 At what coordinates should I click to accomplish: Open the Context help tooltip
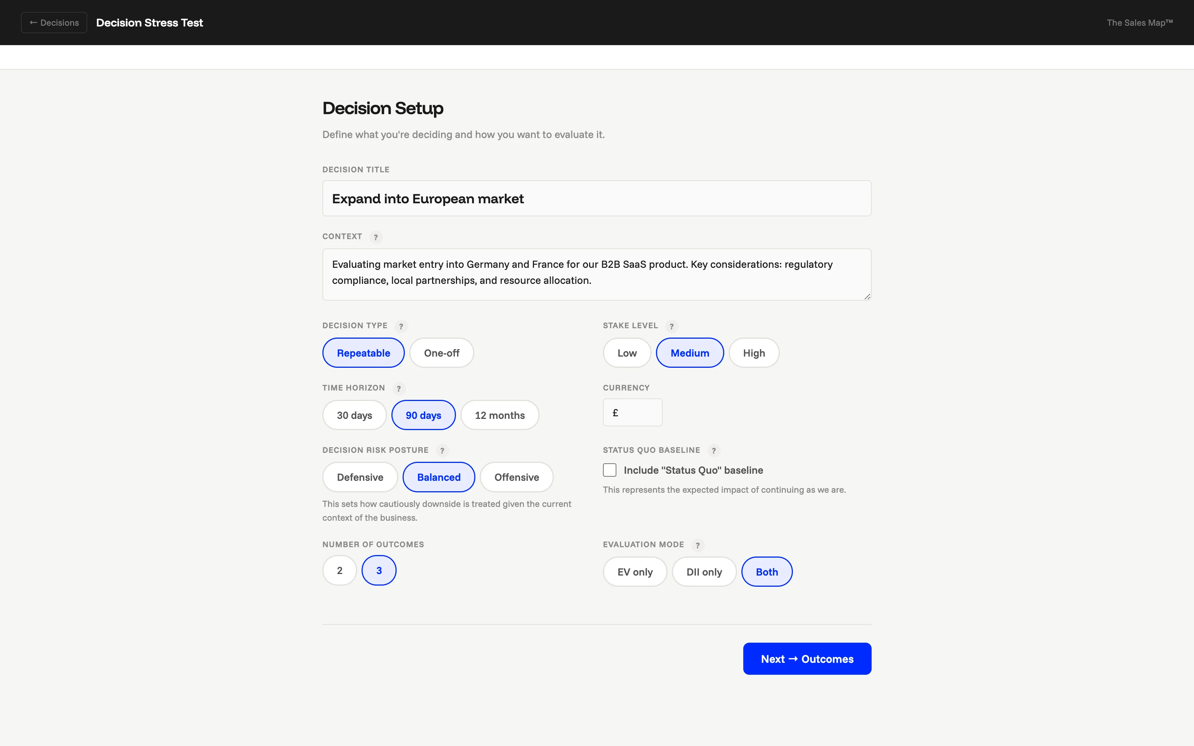[x=376, y=237]
